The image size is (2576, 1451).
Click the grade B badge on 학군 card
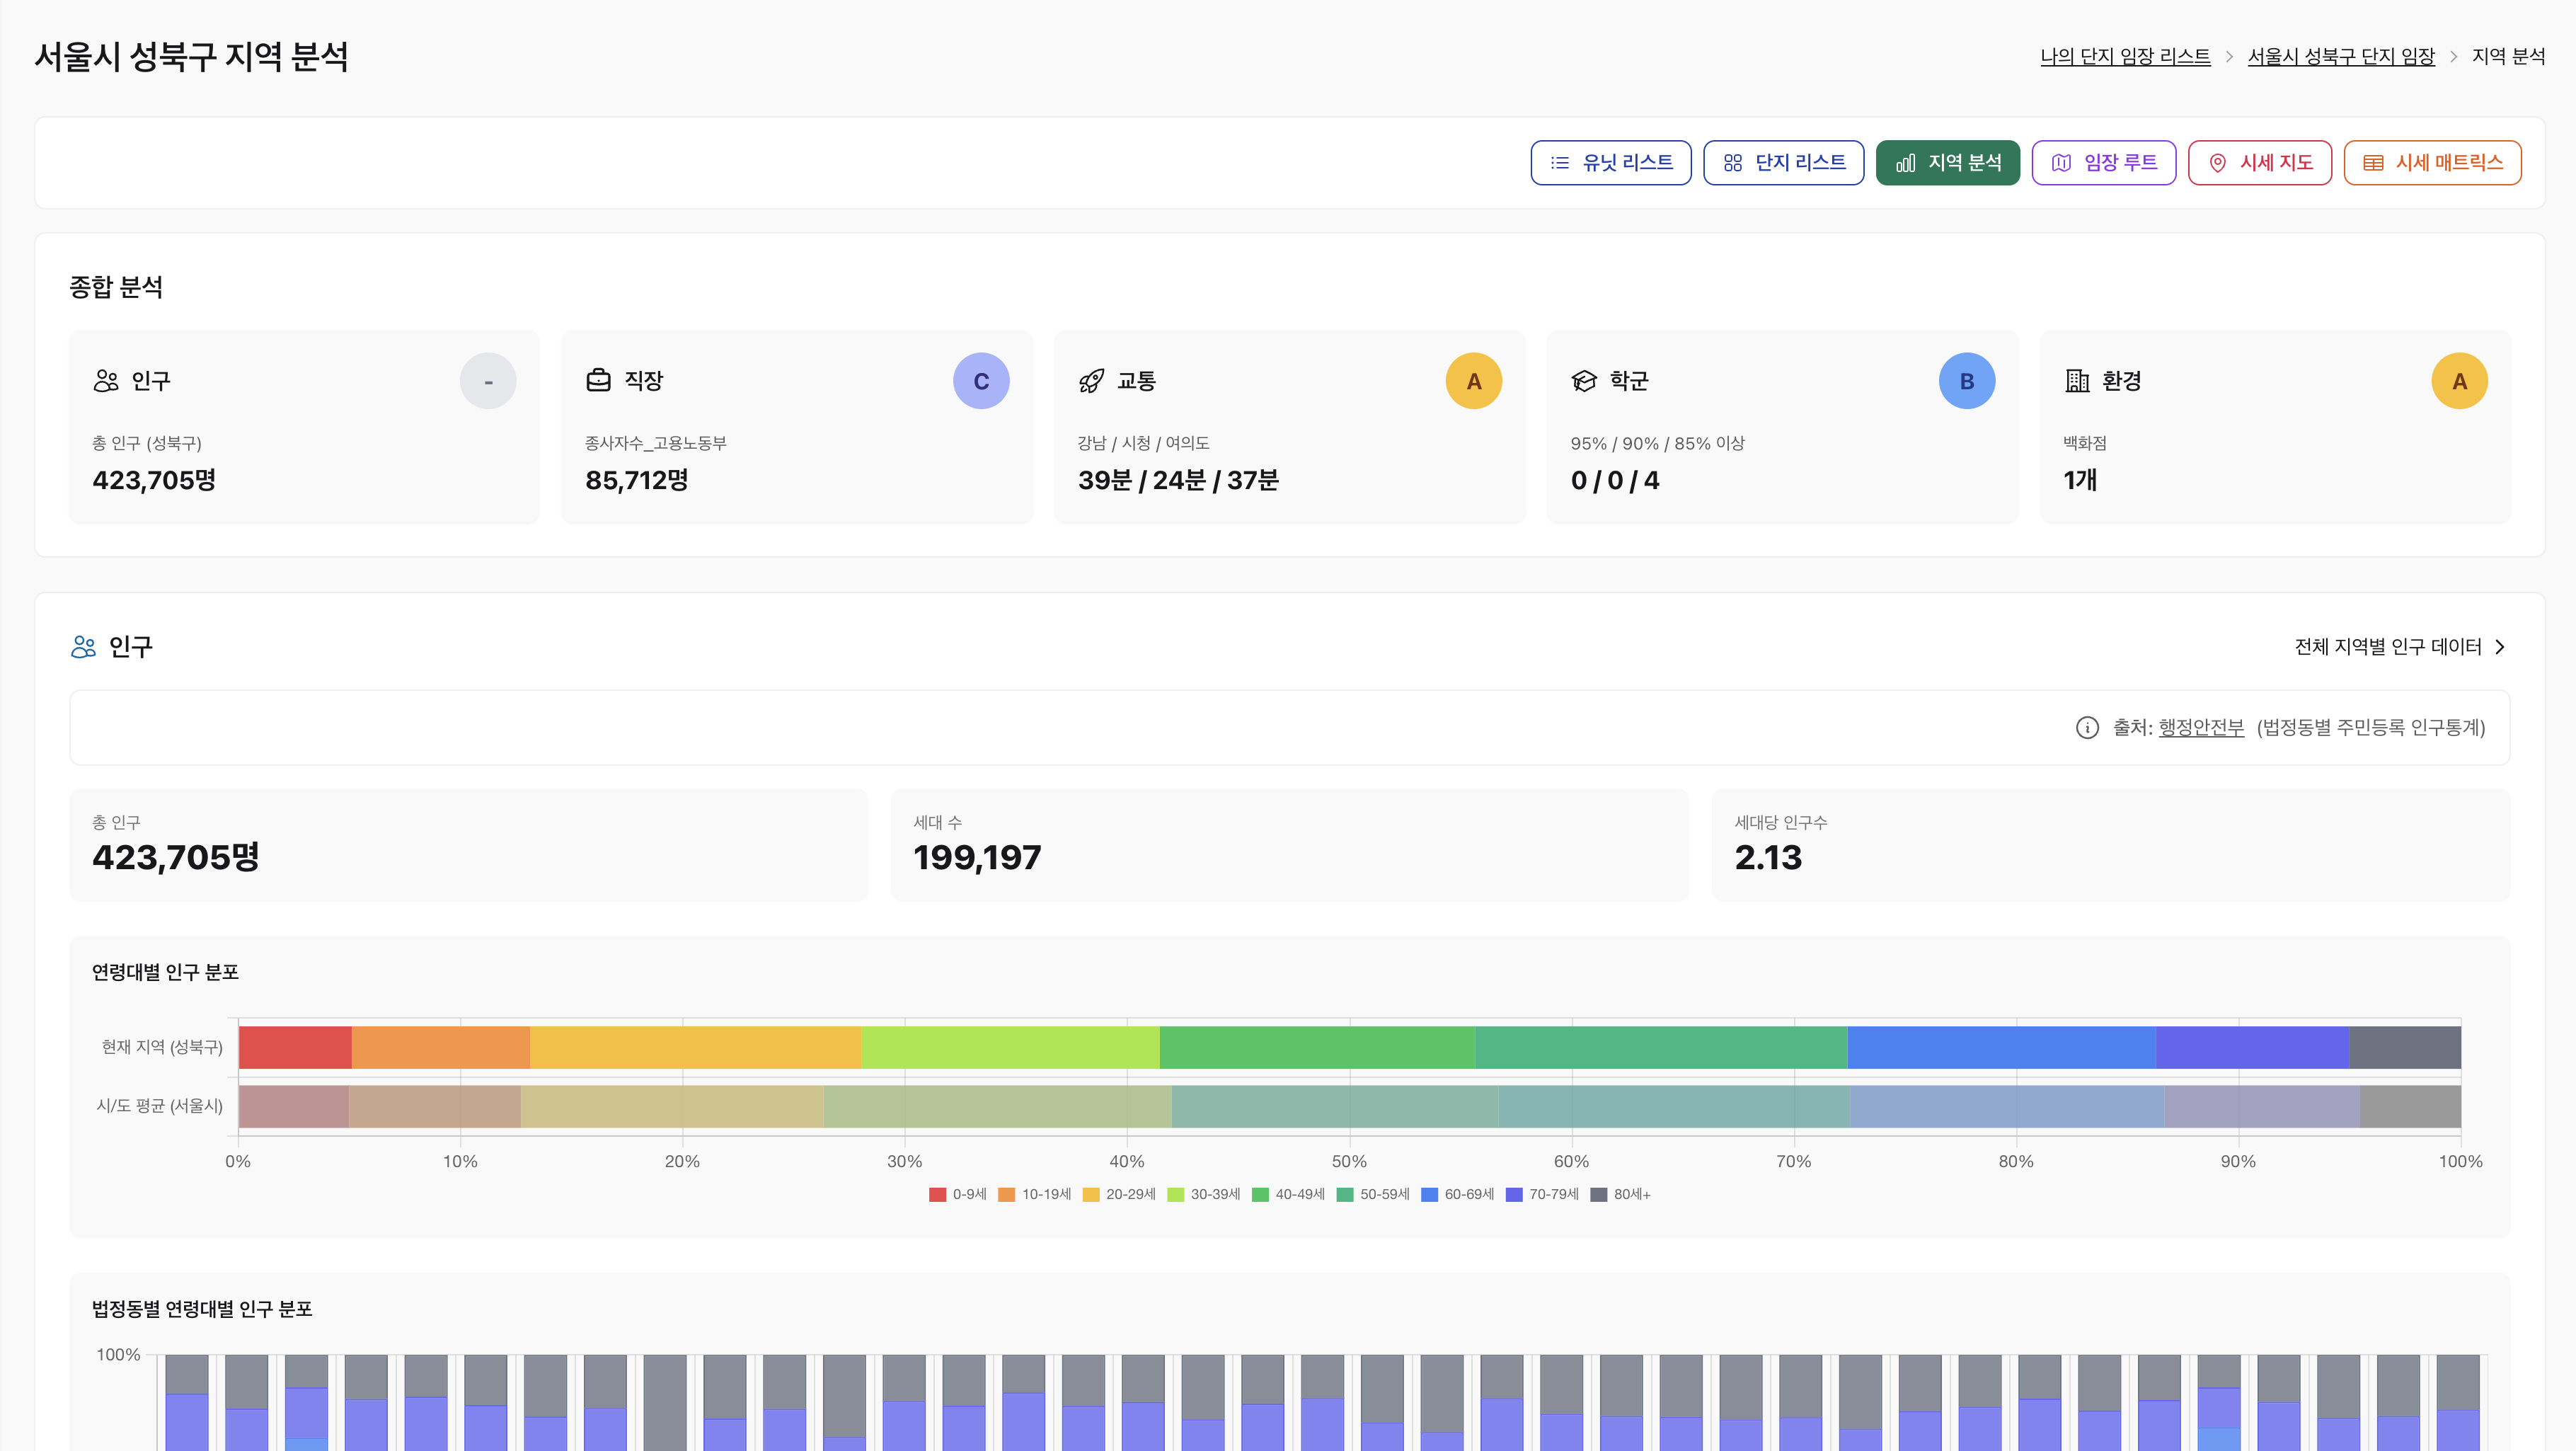pyautogui.click(x=1966, y=381)
